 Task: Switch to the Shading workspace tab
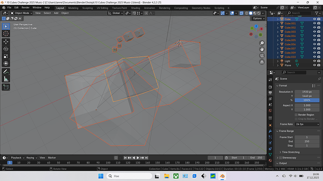[135, 8]
